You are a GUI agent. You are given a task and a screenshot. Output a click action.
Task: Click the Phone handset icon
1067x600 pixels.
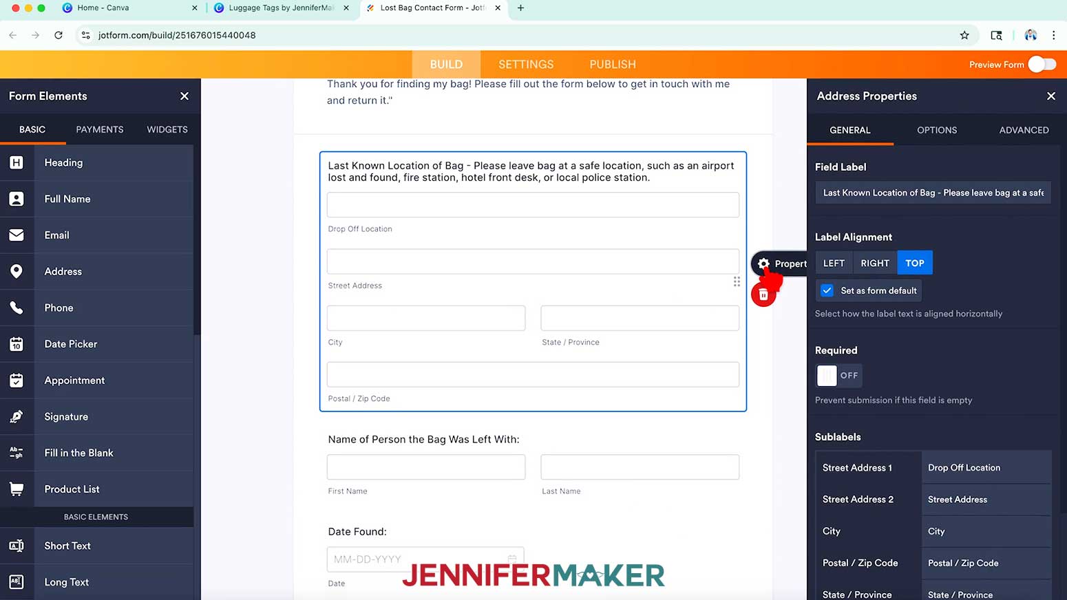pyautogui.click(x=17, y=308)
